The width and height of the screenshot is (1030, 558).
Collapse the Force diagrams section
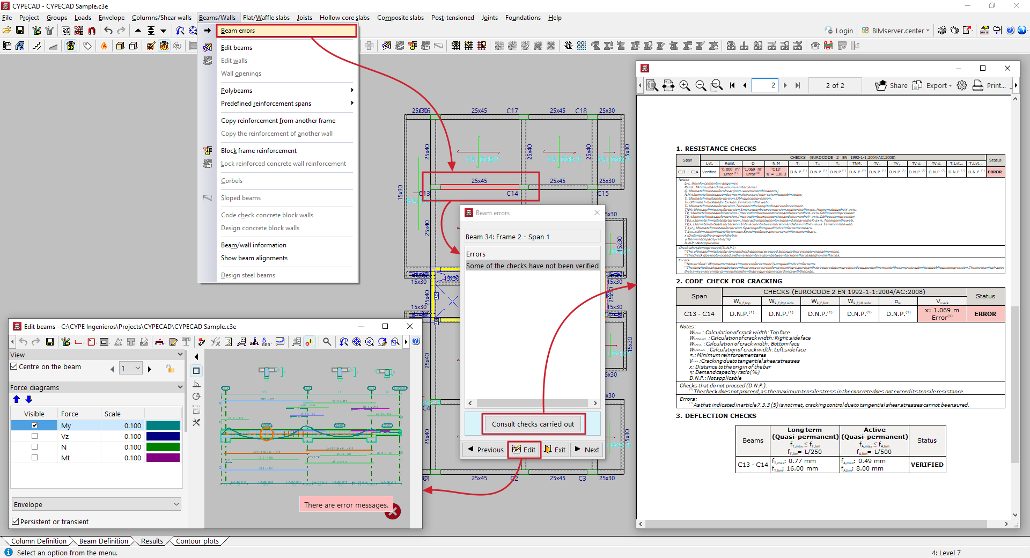pos(180,387)
